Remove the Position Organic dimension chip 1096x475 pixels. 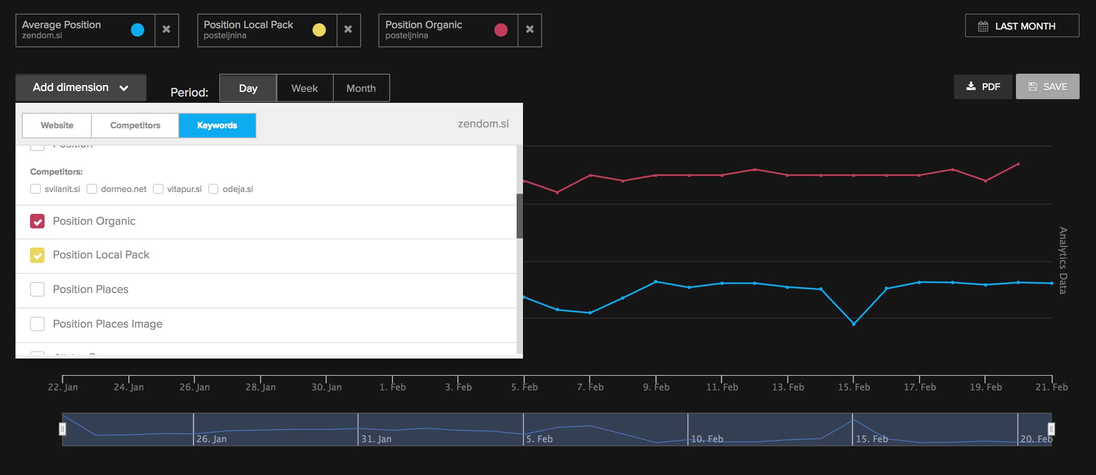click(x=529, y=30)
